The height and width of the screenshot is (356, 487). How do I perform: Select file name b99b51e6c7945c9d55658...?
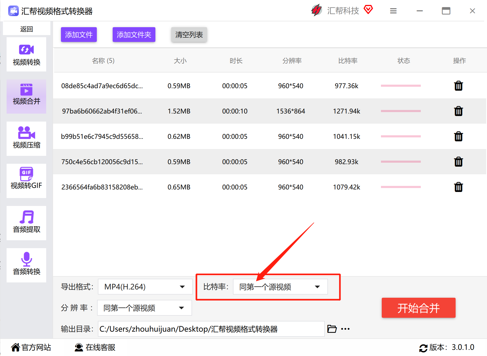pos(102,136)
